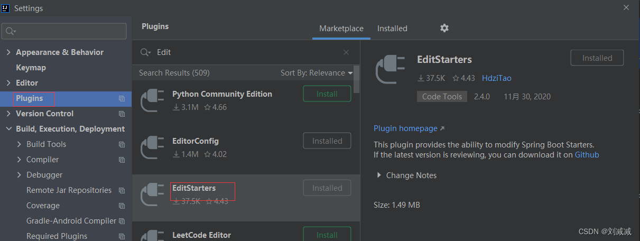The image size is (640, 241).
Task: Click the EditorConfig plugin icon
Action: [152, 147]
